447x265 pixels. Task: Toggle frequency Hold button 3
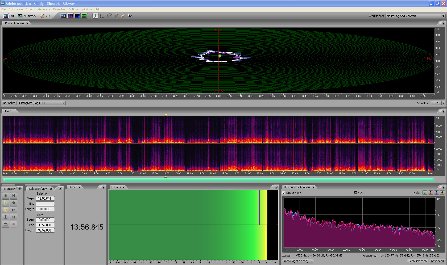click(436, 193)
